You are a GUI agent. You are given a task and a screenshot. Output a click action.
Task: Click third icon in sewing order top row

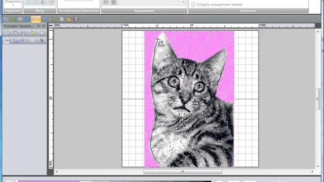coord(23,33)
